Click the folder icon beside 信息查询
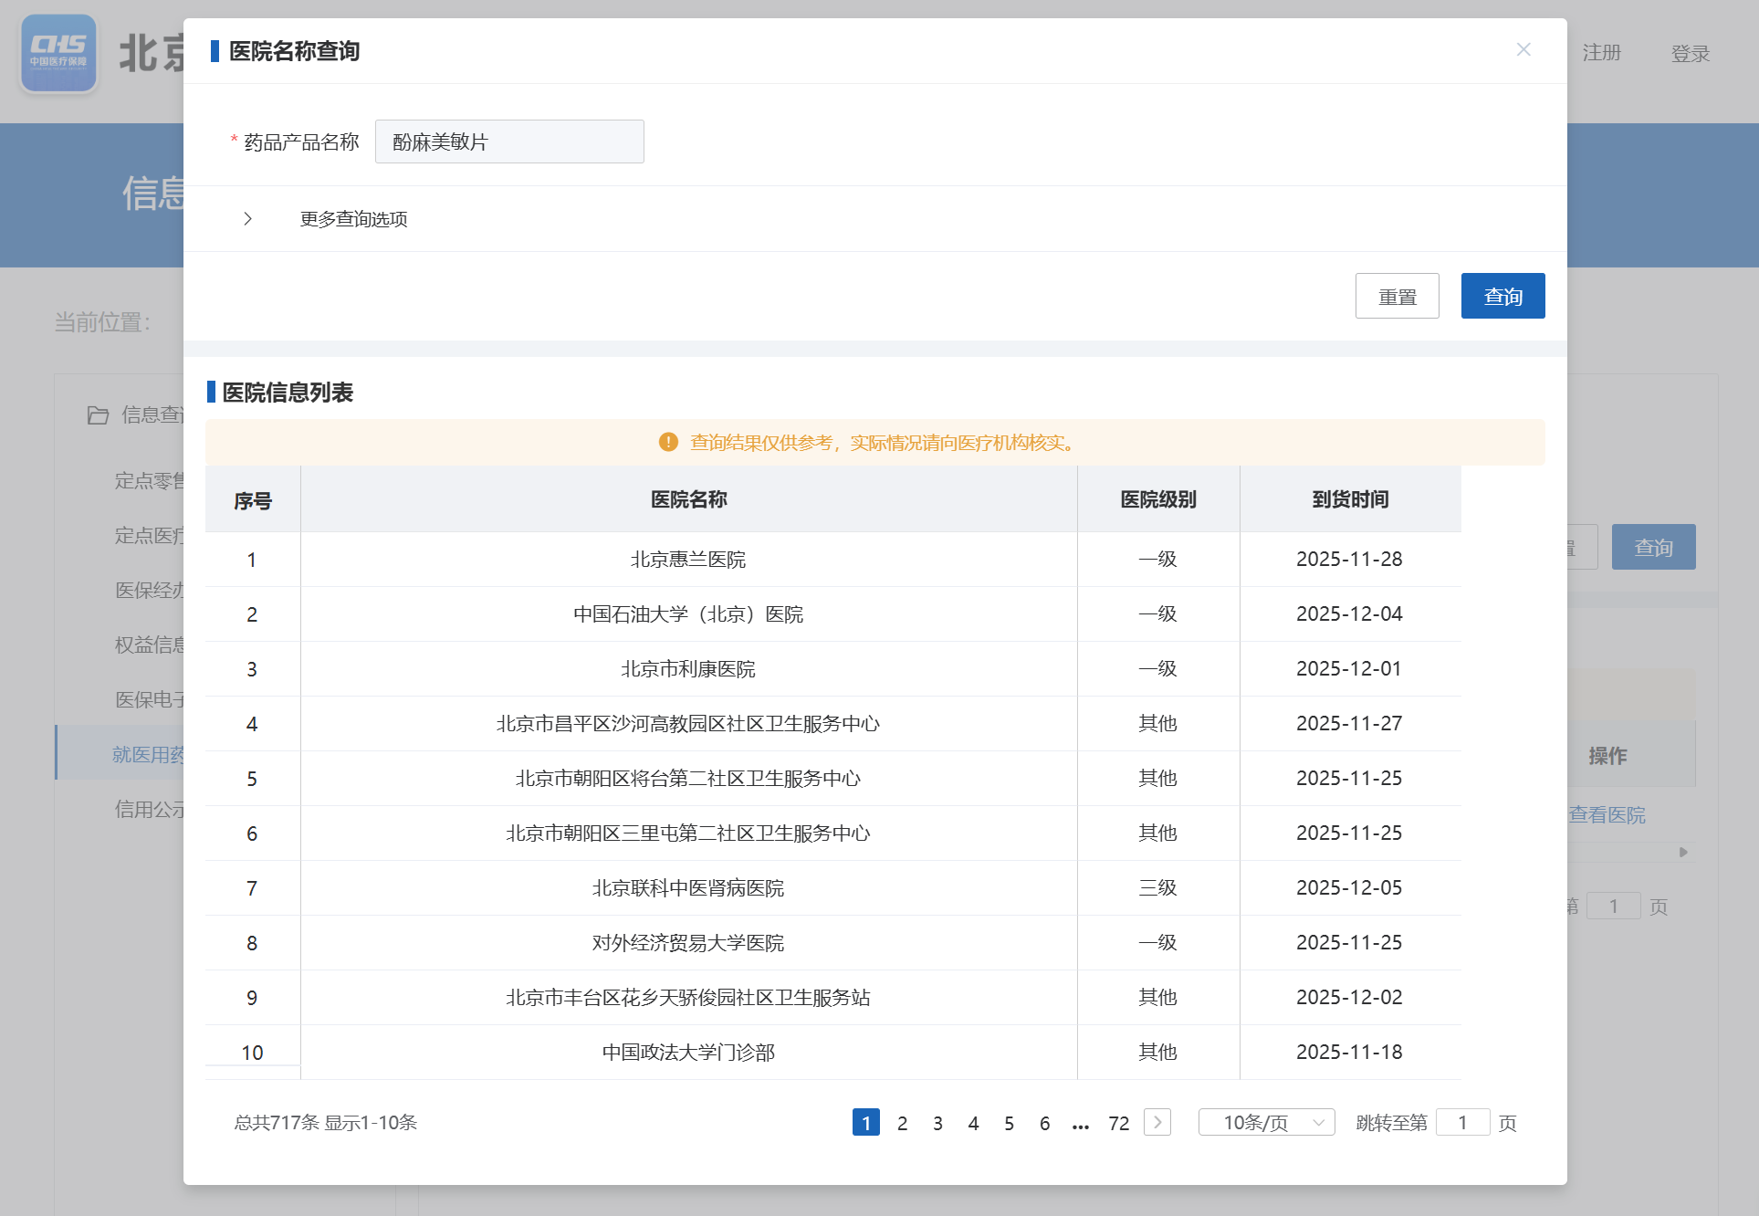 98,415
